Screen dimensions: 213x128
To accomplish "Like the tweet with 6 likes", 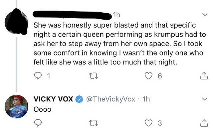I will click(x=148, y=76).
